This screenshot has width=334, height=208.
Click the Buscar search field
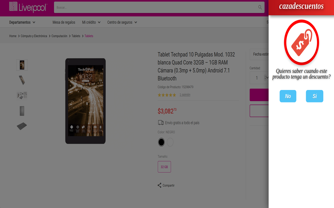pyautogui.click(x=157, y=8)
